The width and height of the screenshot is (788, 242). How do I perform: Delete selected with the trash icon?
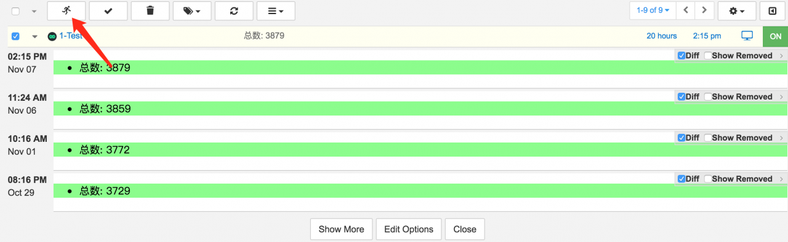click(x=150, y=10)
